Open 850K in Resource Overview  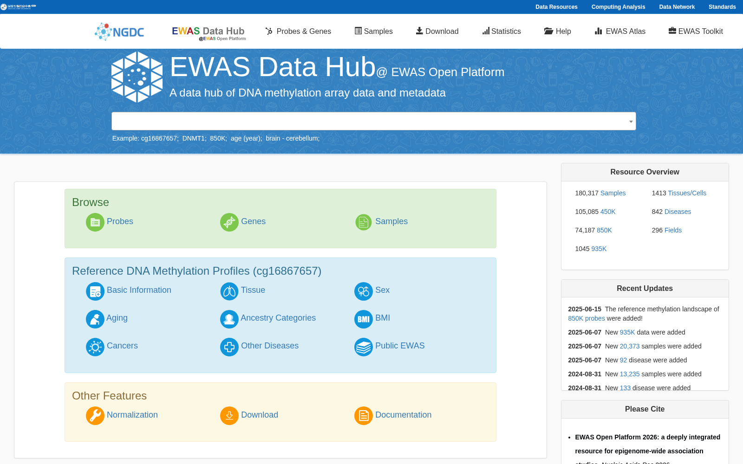point(604,230)
